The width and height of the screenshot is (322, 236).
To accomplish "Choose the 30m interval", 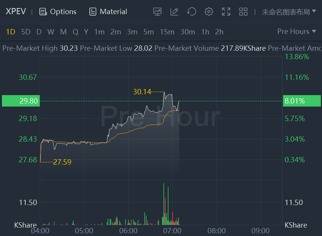I will coord(188,32).
